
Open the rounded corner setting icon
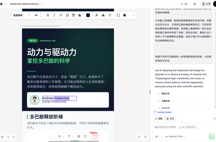pyautogui.click(x=118, y=15)
